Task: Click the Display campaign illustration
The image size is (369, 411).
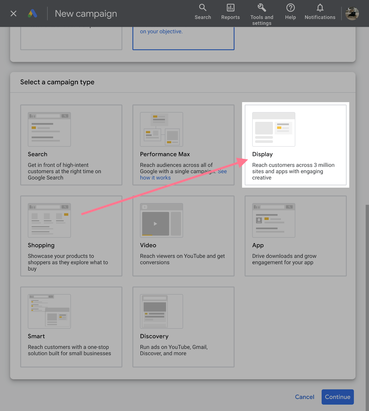Action: click(x=274, y=129)
